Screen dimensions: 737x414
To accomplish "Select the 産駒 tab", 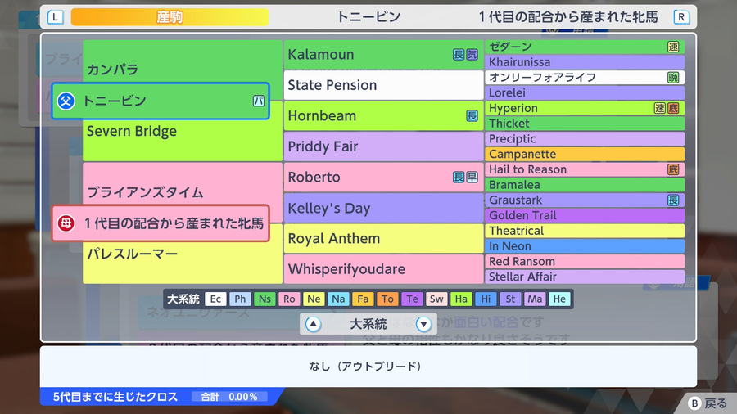I will pos(170,17).
